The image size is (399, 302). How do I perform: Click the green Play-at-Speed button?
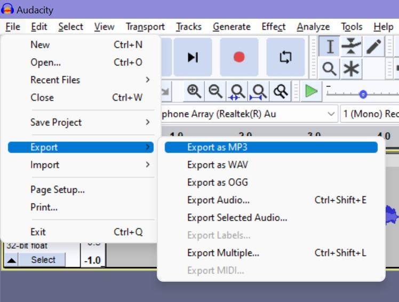[311, 91]
